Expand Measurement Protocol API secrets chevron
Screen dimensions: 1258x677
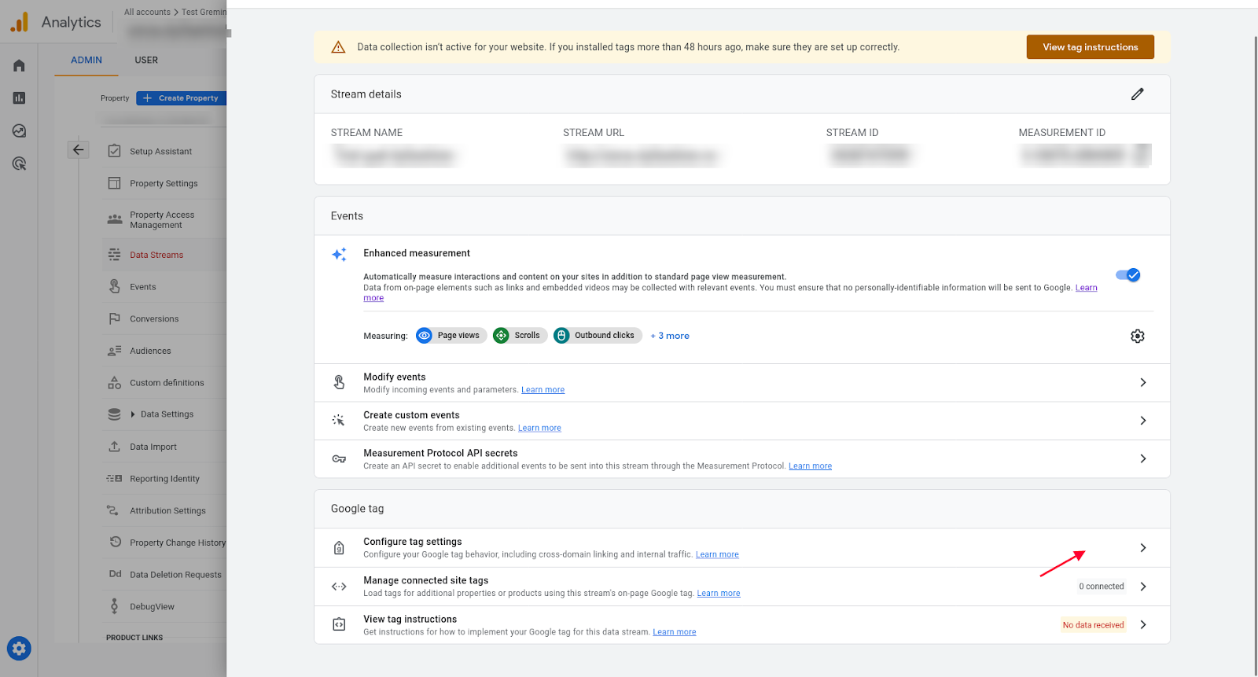[x=1143, y=458]
